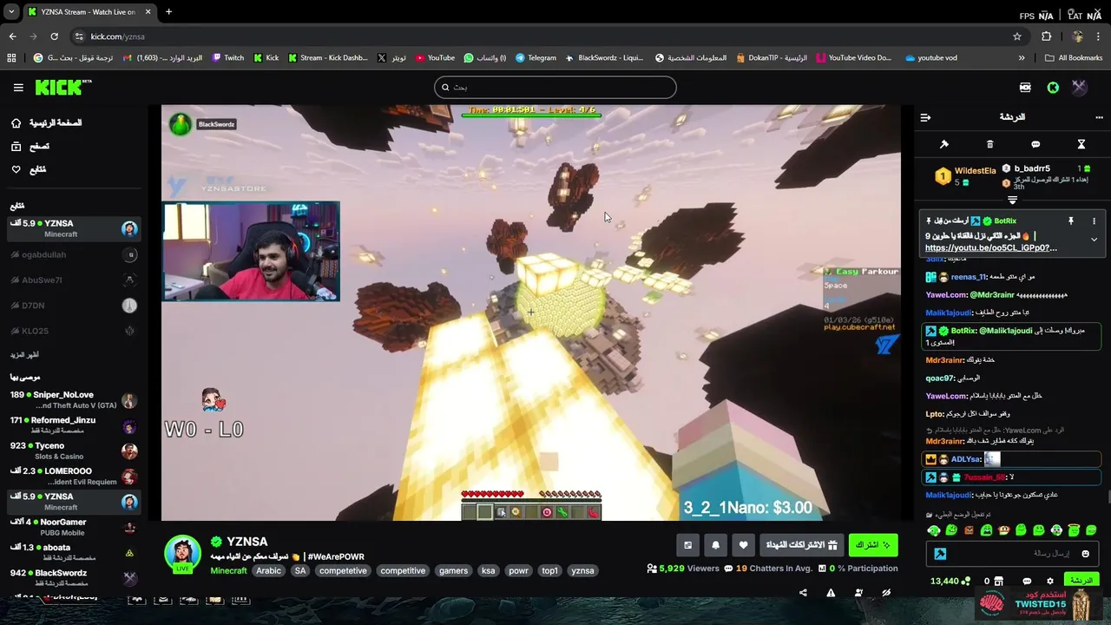Open Minecraft category link
The image size is (1111, 625).
[x=228, y=570]
